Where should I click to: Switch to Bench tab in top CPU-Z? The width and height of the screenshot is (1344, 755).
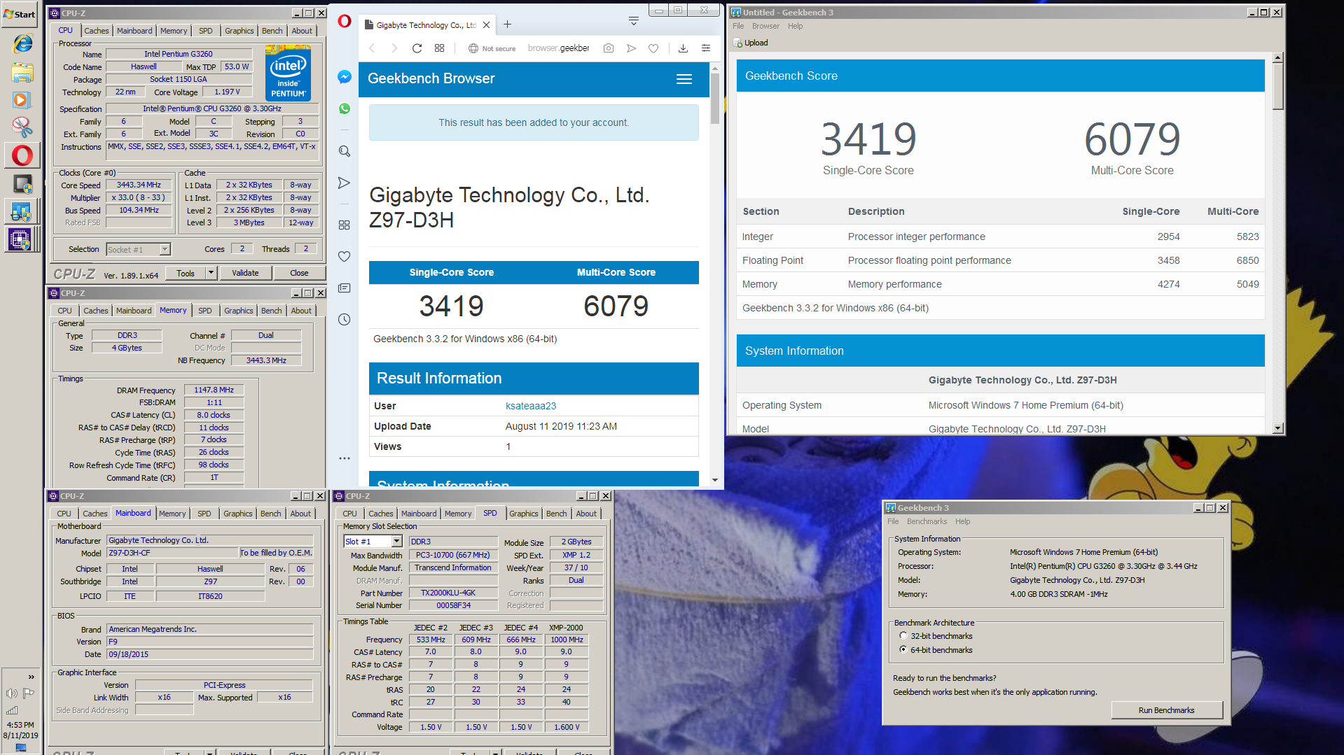272,31
